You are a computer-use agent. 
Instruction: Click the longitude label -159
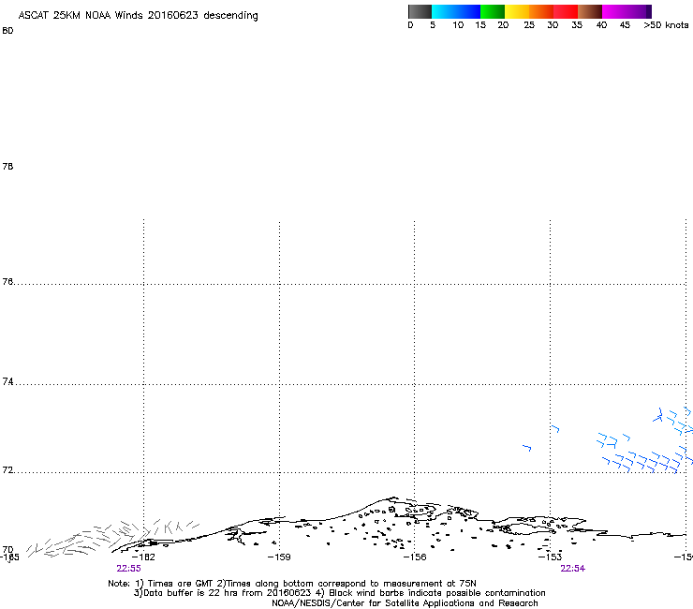click(x=279, y=557)
